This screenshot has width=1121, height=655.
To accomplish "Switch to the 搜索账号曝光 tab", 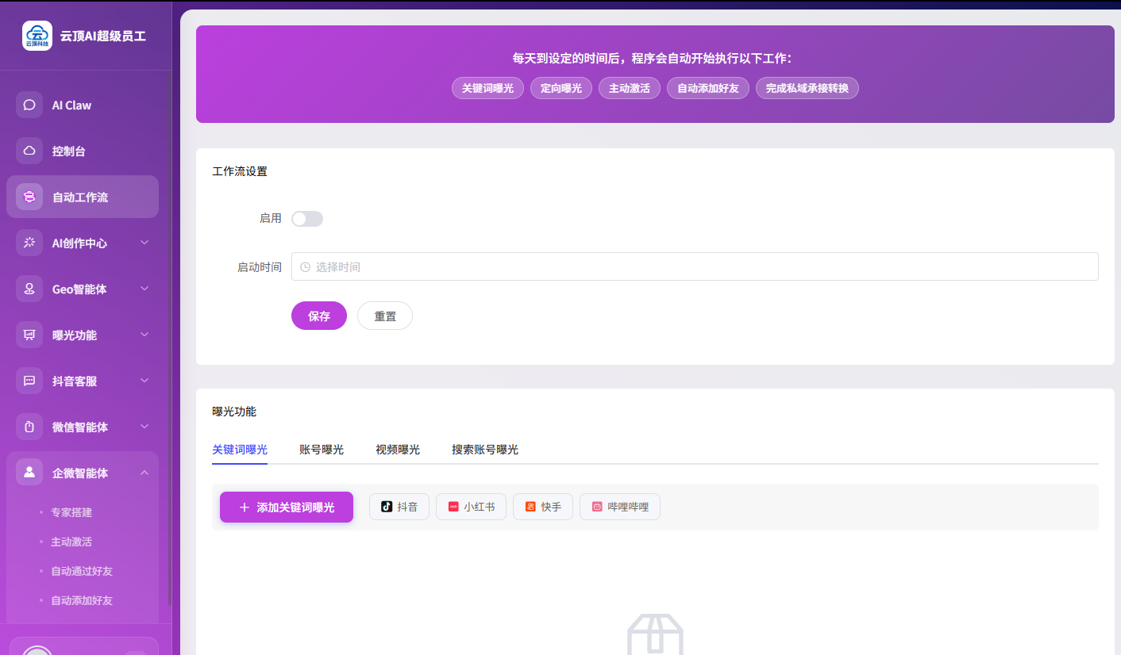I will click(485, 450).
